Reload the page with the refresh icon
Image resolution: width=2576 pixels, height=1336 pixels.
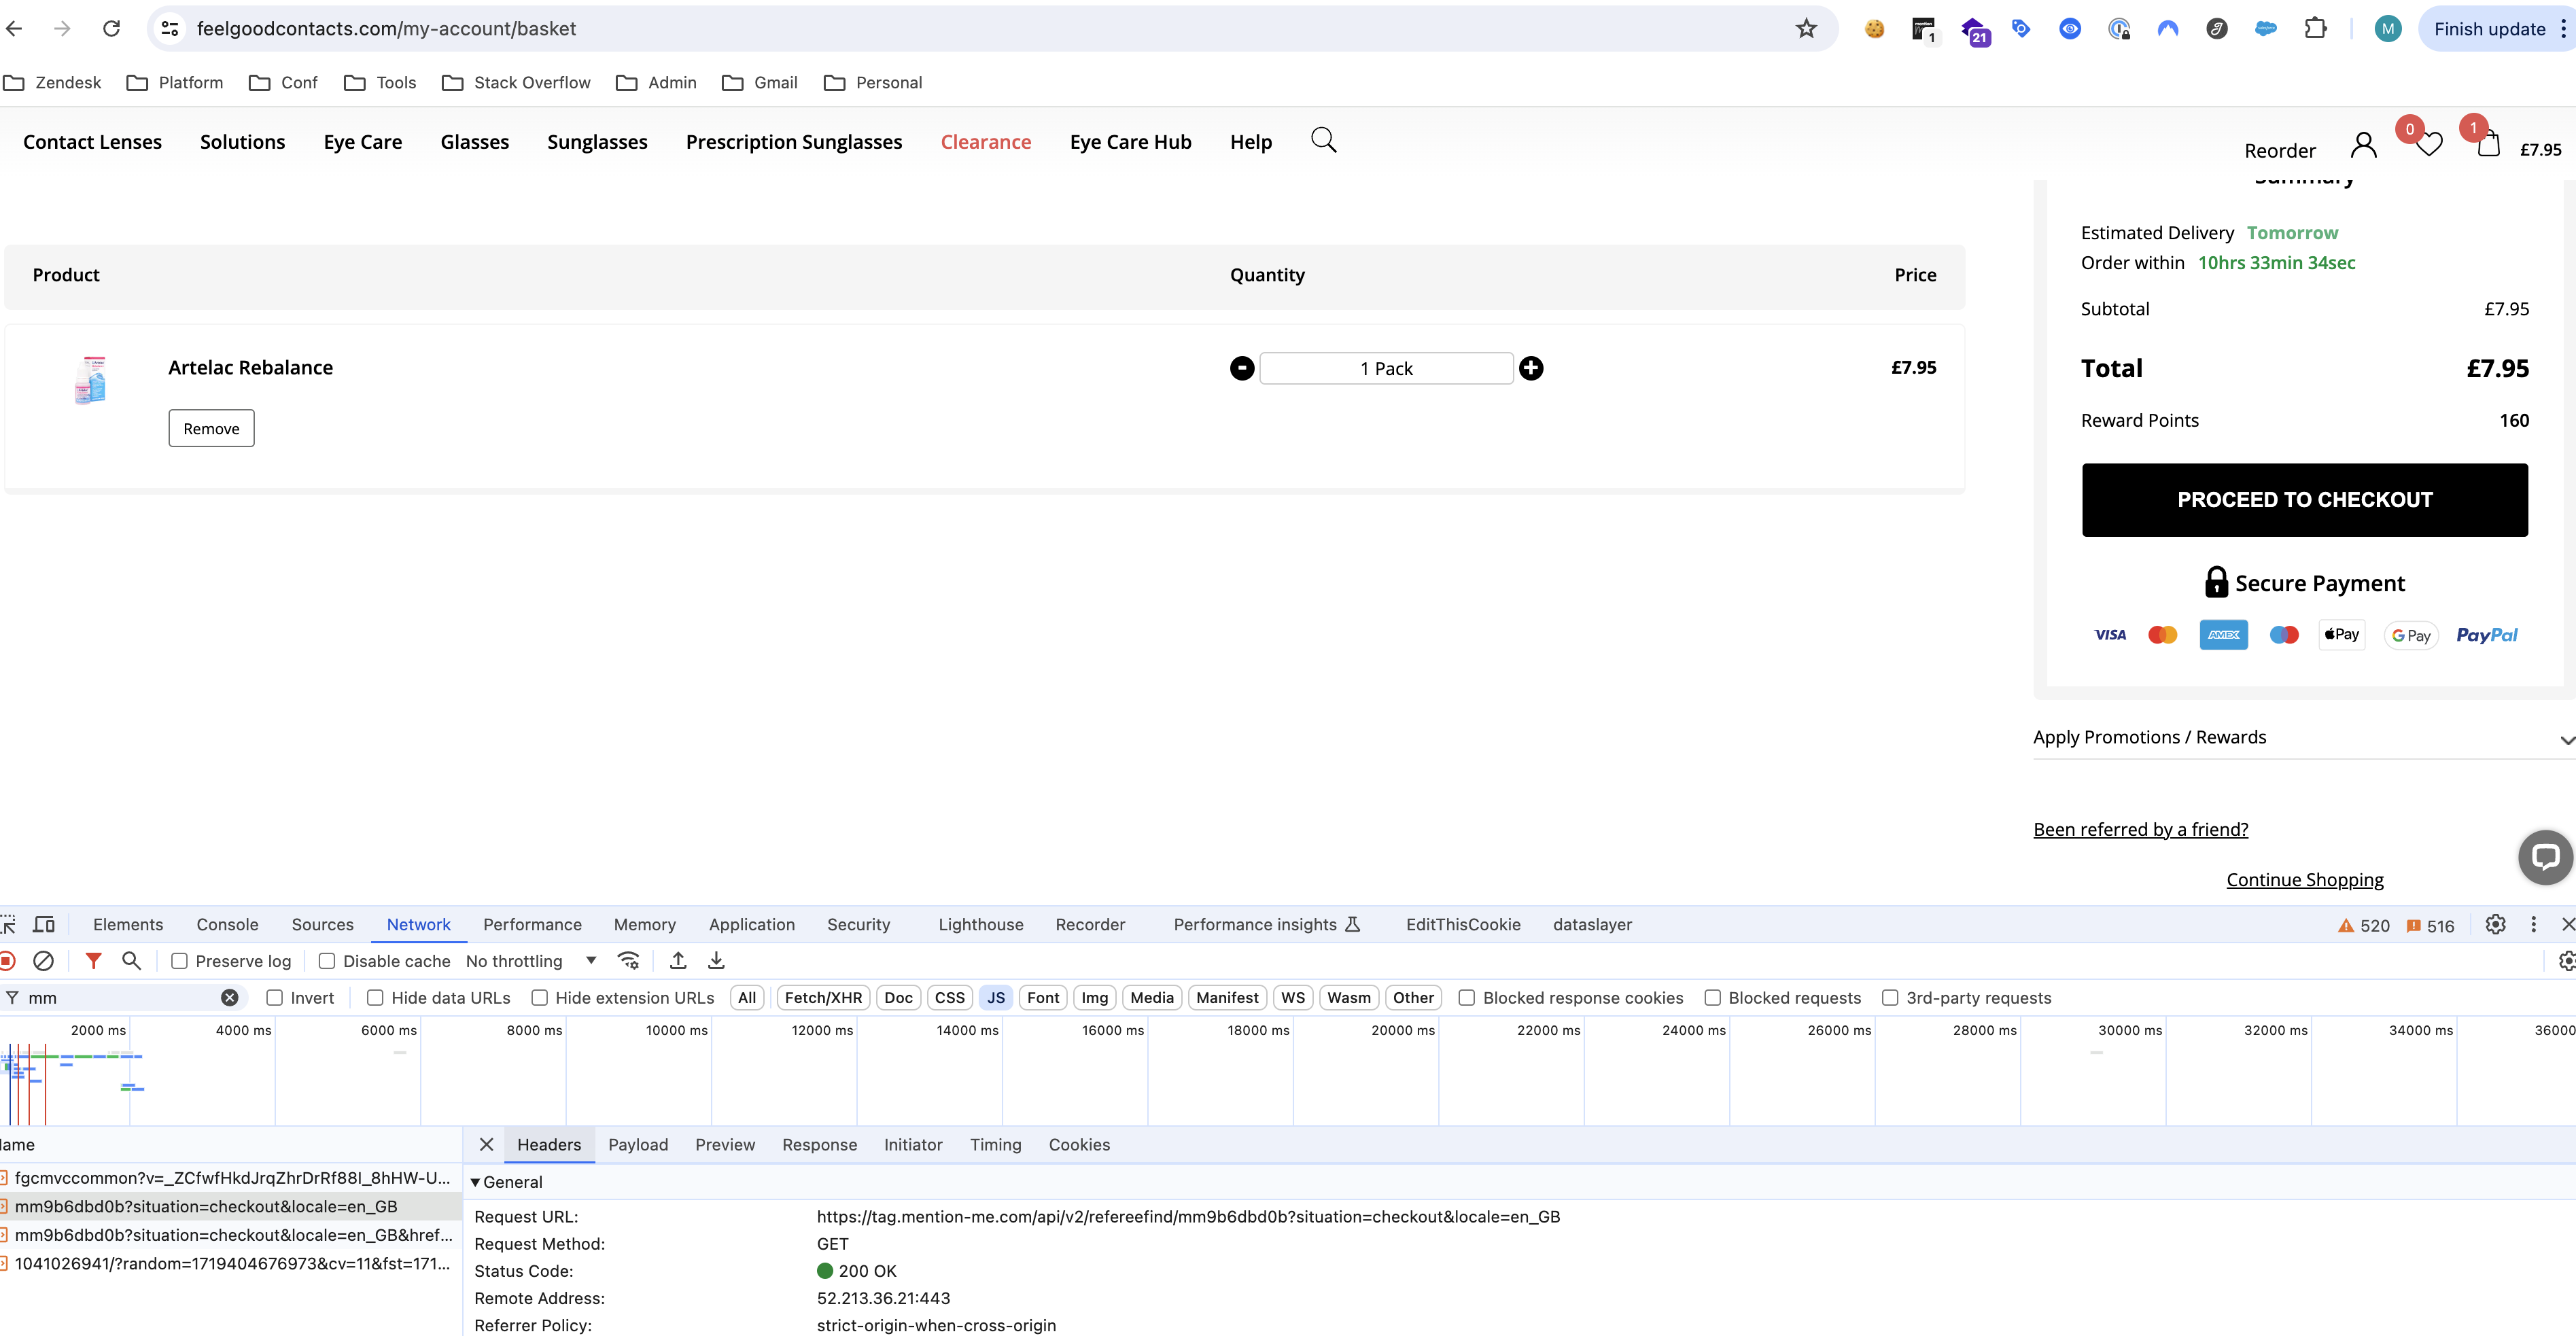112,28
